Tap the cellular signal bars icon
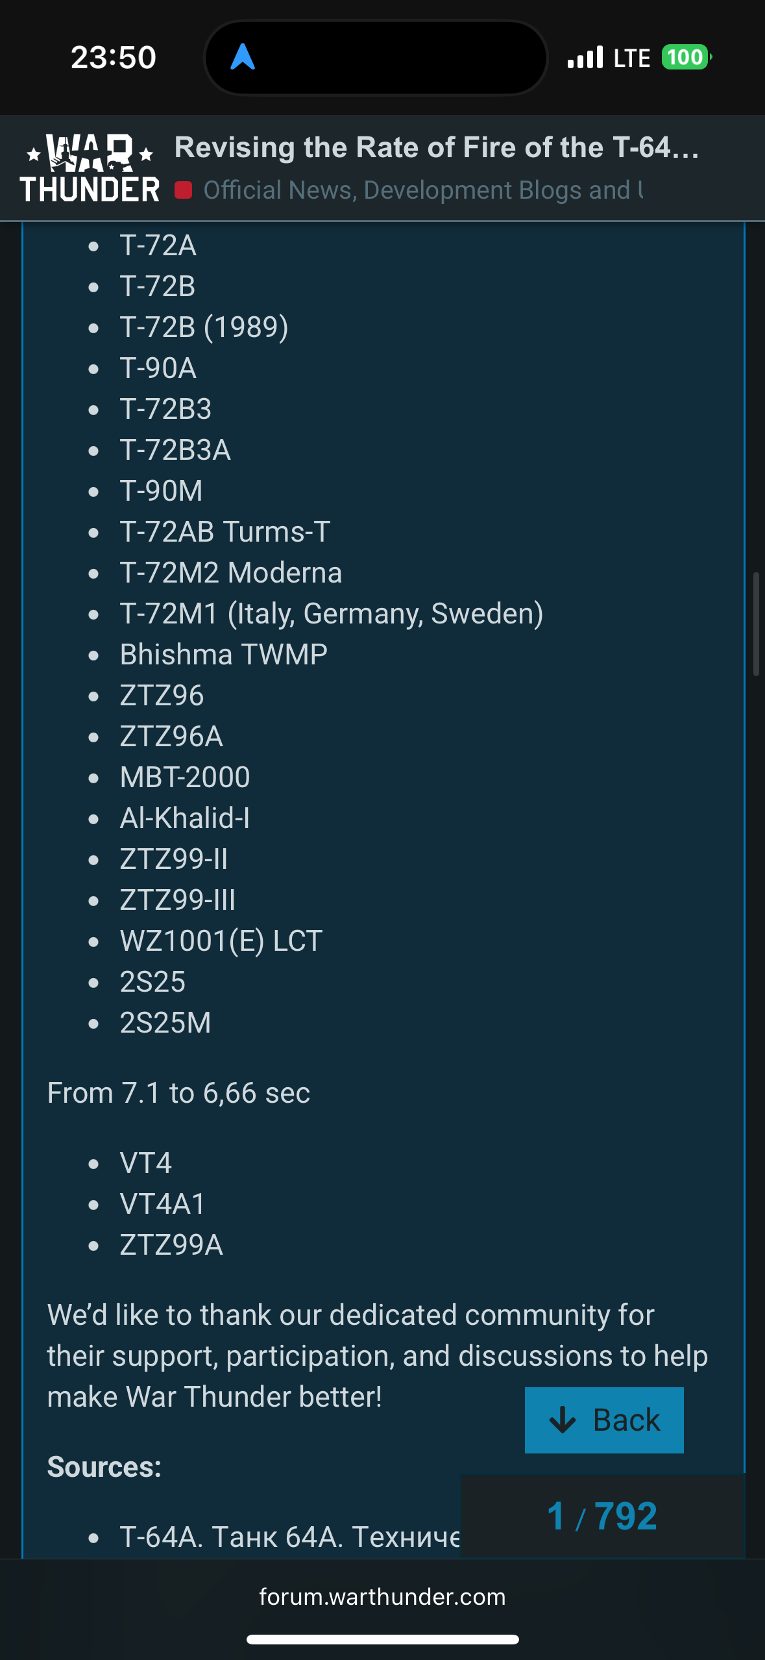Viewport: 765px width, 1660px height. [x=585, y=58]
